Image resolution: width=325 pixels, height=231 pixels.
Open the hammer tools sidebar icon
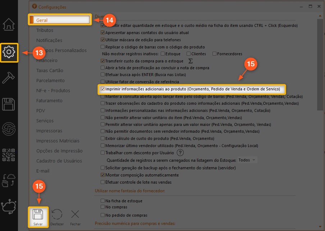(x=9, y=77)
